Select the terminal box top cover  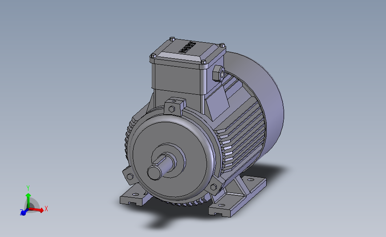click(188, 51)
